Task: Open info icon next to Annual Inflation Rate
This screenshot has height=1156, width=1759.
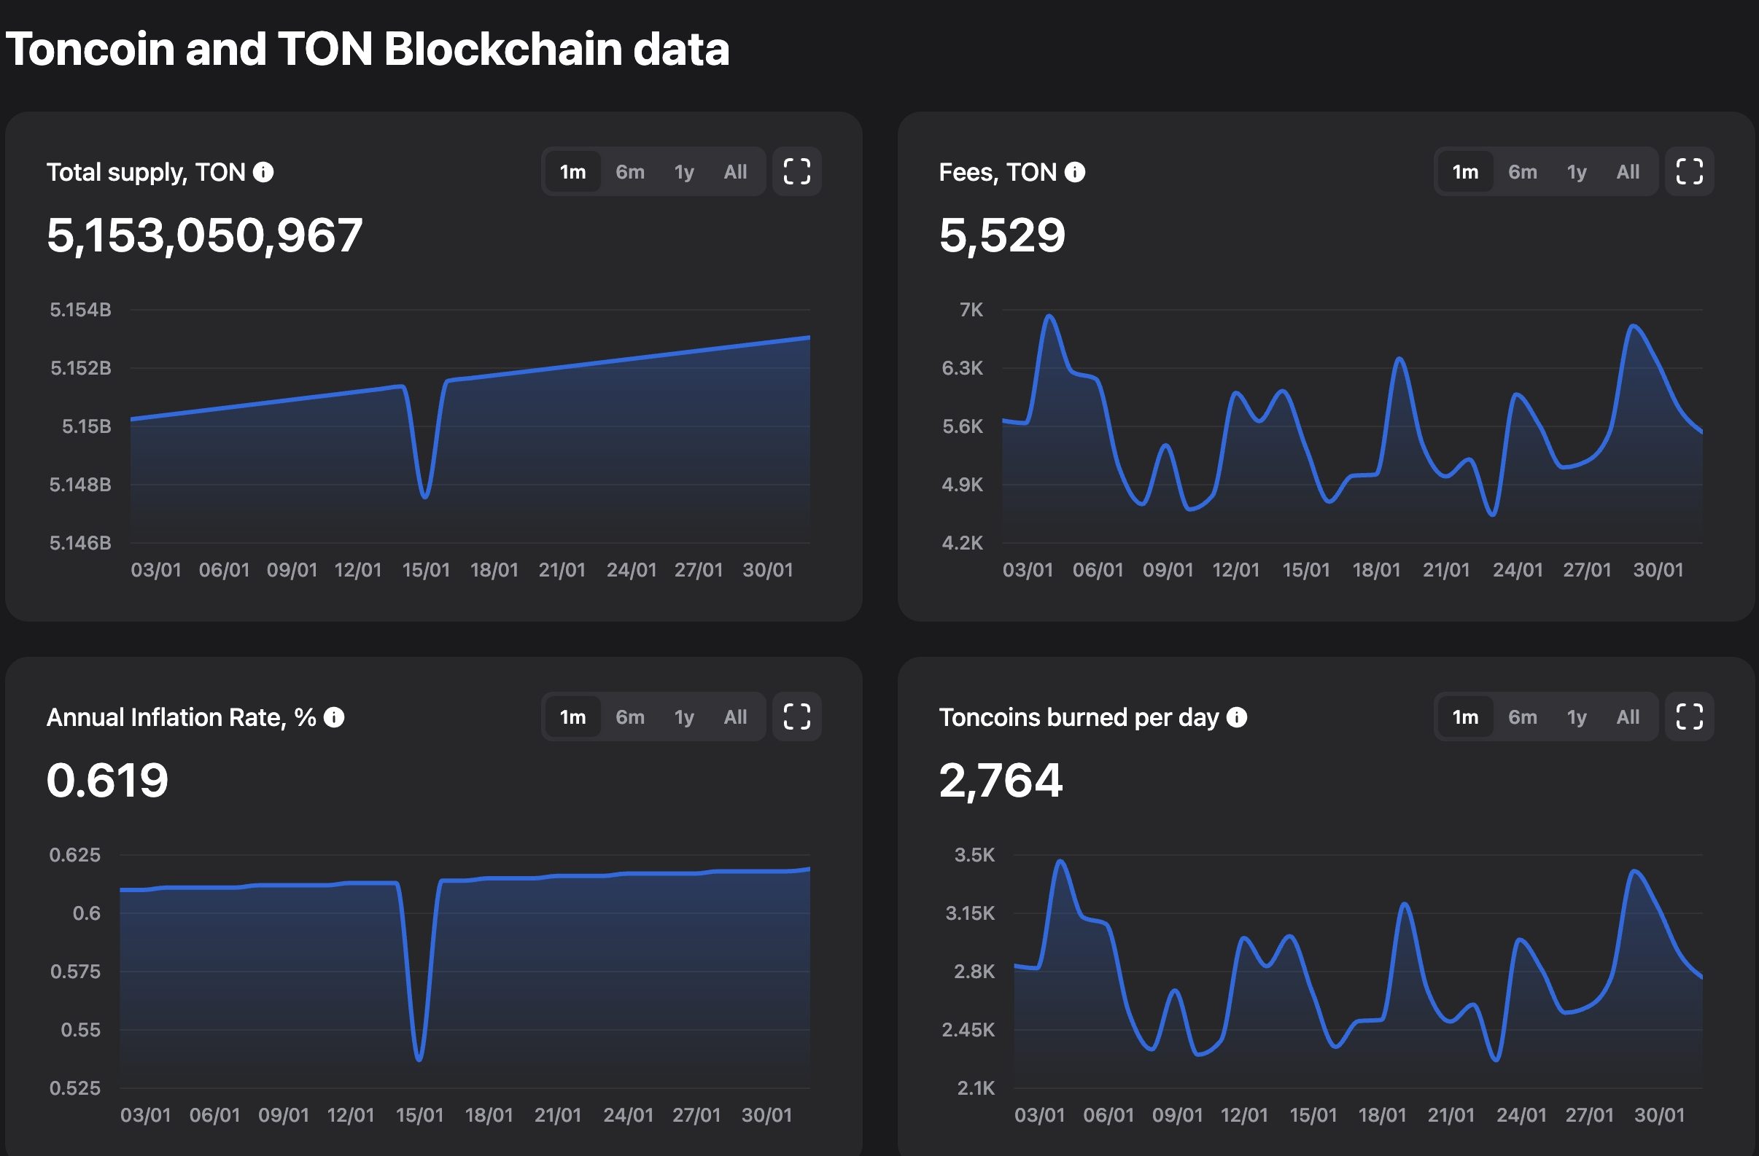Action: [334, 717]
